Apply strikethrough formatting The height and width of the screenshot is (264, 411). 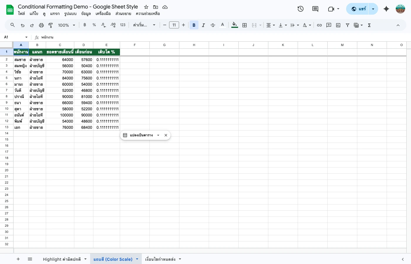(213, 25)
